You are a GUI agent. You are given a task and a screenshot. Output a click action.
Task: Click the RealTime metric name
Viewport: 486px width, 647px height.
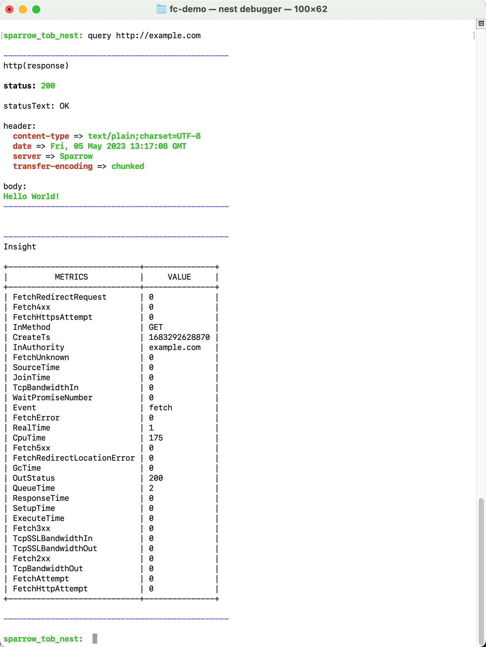click(32, 428)
